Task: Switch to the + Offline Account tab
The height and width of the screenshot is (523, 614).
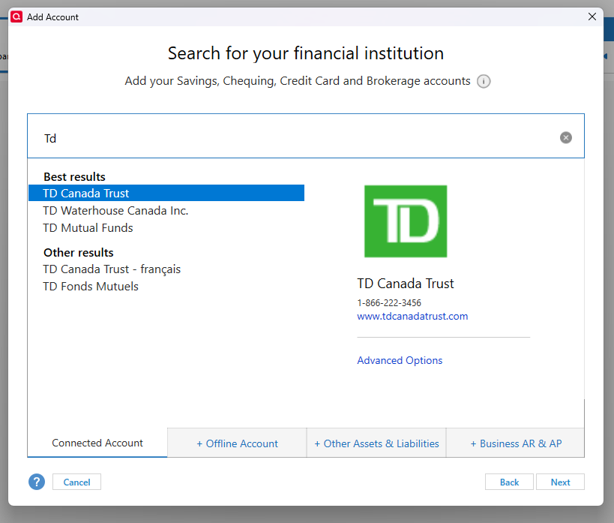Action: (237, 443)
